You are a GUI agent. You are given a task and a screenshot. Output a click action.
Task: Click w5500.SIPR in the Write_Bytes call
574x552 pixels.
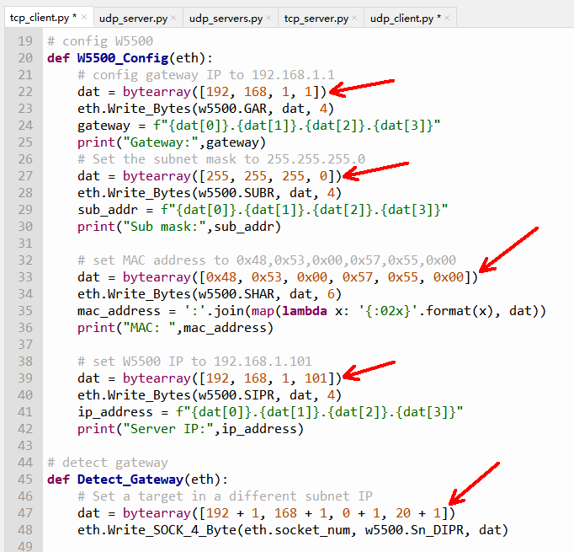click(237, 395)
